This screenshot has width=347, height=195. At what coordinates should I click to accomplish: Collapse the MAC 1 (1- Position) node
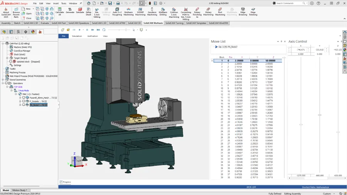click(x=16, y=94)
